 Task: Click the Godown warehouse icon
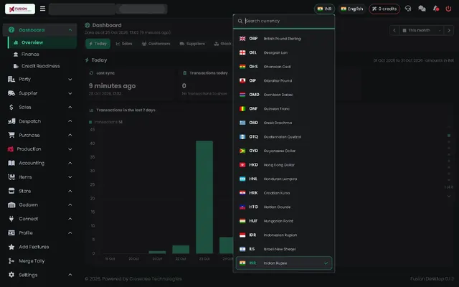tap(11, 204)
